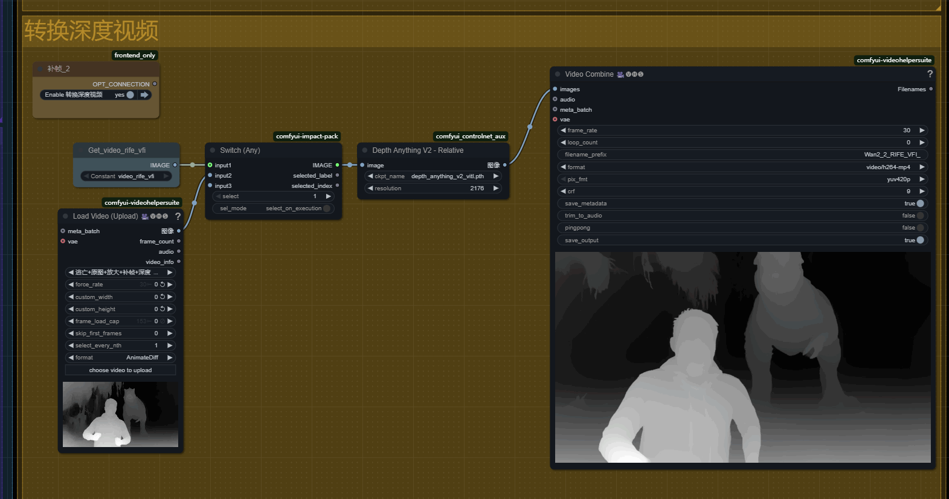Viewport: 949px width, 499px height.
Task: Click the Load Video depth preview thumbnail
Action: pyautogui.click(x=120, y=414)
